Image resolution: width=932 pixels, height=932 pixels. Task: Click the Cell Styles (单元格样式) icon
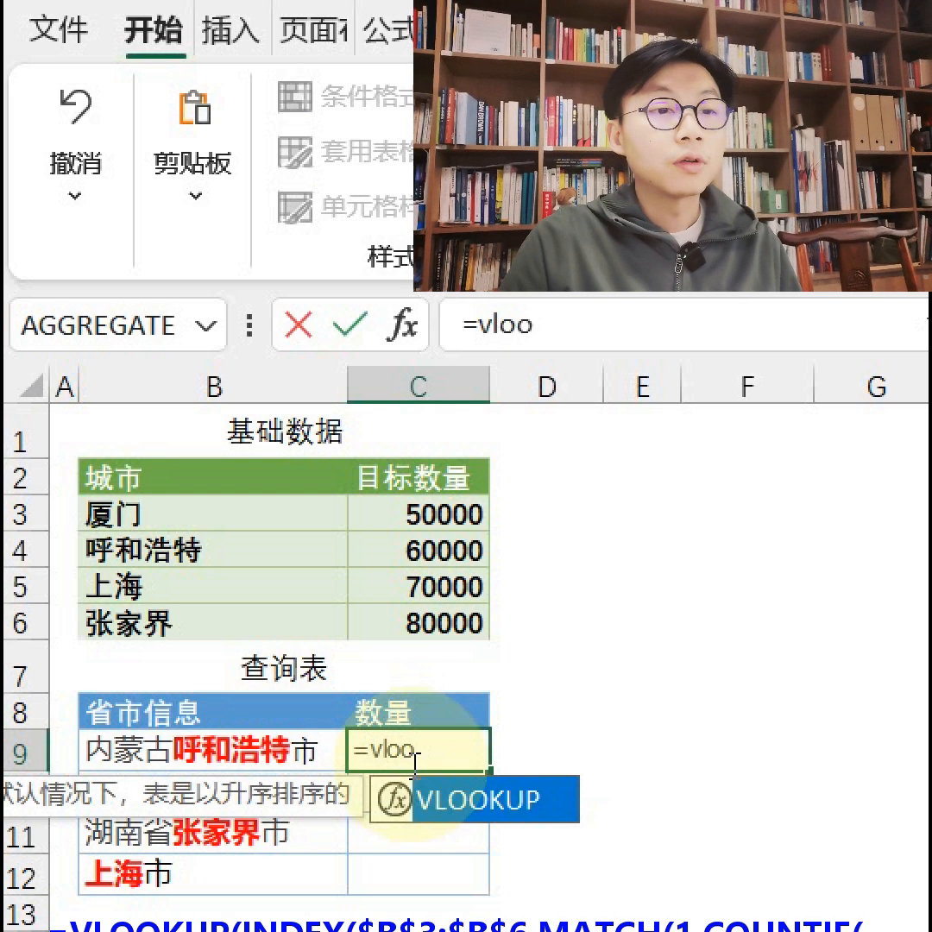pos(295,207)
